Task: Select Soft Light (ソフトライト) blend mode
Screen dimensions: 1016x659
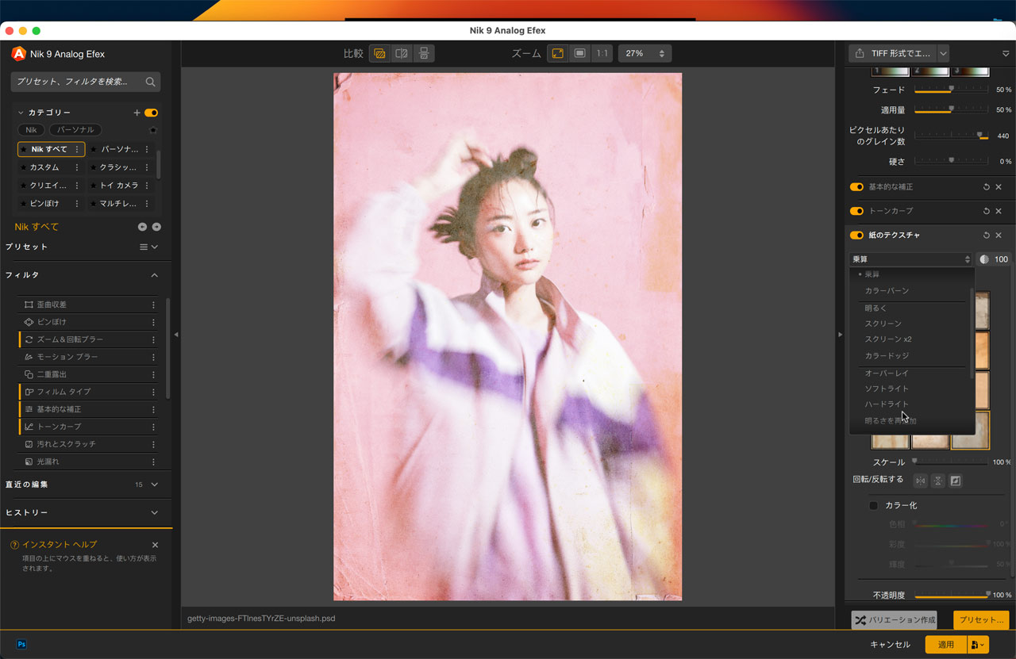Action: click(886, 389)
